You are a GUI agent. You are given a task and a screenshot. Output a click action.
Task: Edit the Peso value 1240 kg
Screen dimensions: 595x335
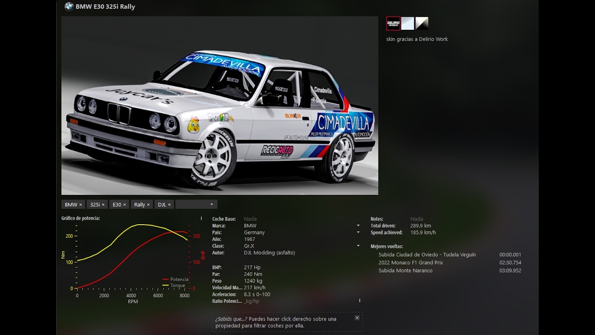[253, 281]
